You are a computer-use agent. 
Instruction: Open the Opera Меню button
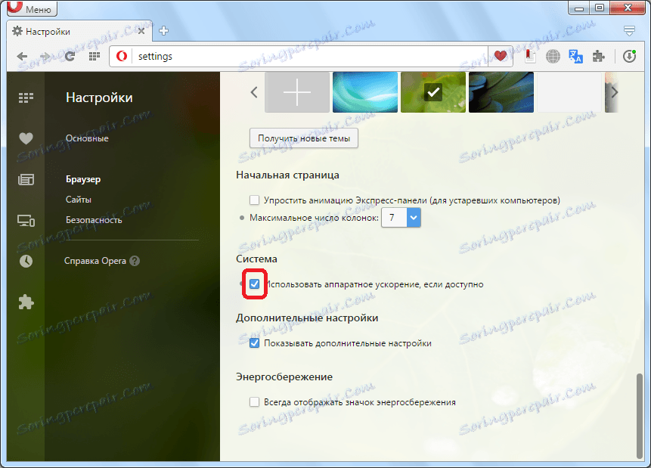click(x=32, y=8)
